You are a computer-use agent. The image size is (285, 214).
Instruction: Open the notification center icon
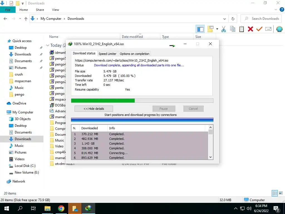coord(276,208)
